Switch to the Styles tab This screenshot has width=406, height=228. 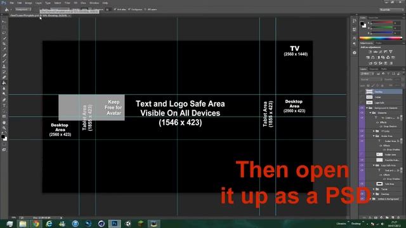[379, 43]
